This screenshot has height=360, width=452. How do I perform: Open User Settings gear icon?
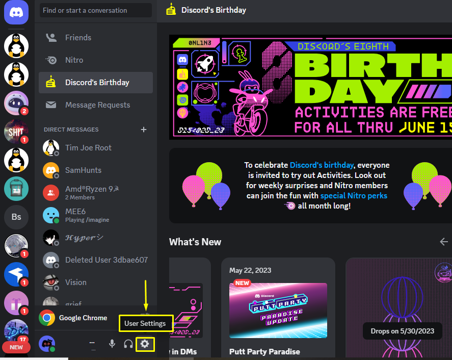point(145,344)
